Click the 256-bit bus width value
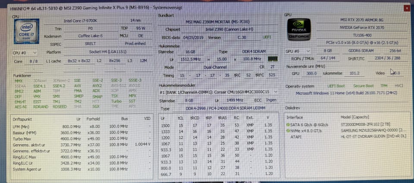Image resolution: width=414 pixels, height=183 pixels. (x=396, y=51)
